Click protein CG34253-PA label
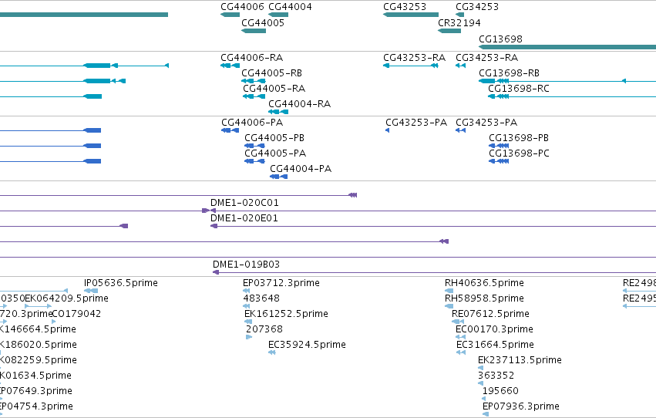This screenshot has height=418, width=656. 486,123
